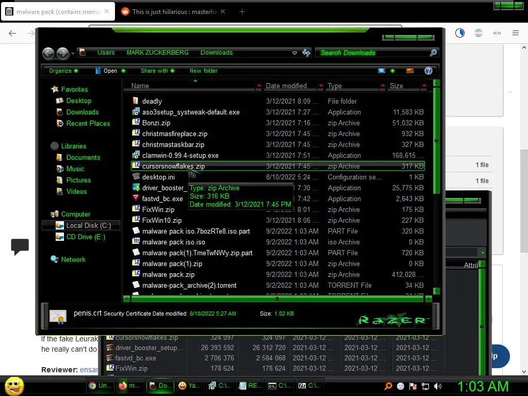528x396 pixels.
Task: Click the Explorer back arrow button
Action: (48, 53)
